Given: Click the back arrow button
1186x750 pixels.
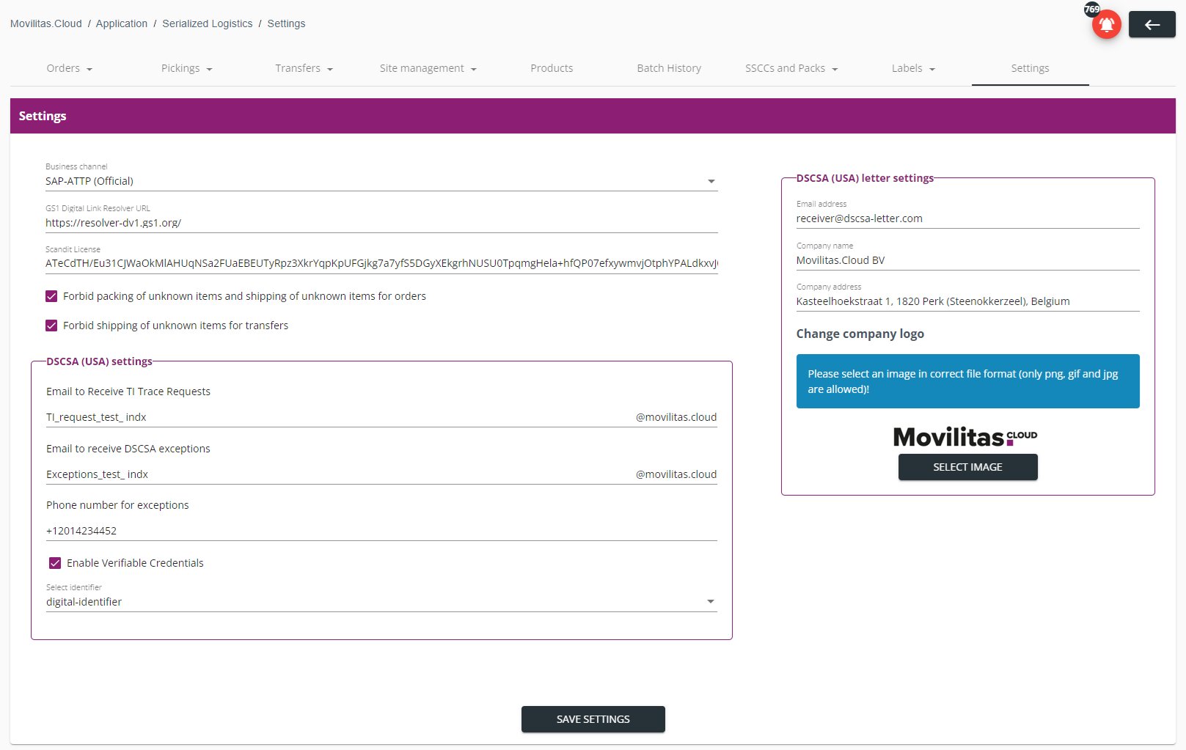Looking at the screenshot, I should [x=1152, y=24].
